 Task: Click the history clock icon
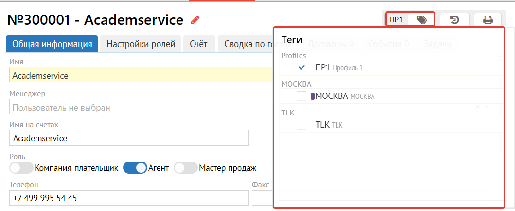pos(454,20)
